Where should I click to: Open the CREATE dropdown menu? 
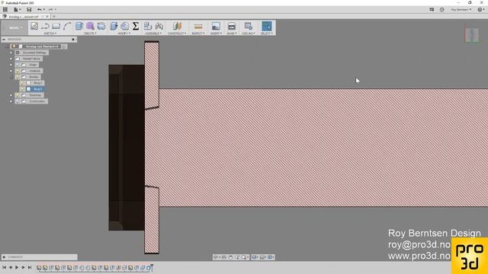click(x=90, y=33)
